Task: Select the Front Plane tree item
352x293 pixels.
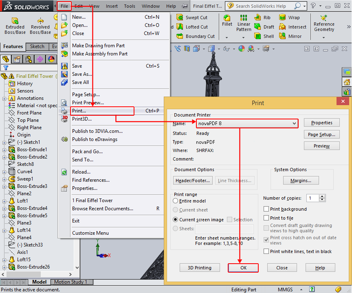Action: [29, 113]
